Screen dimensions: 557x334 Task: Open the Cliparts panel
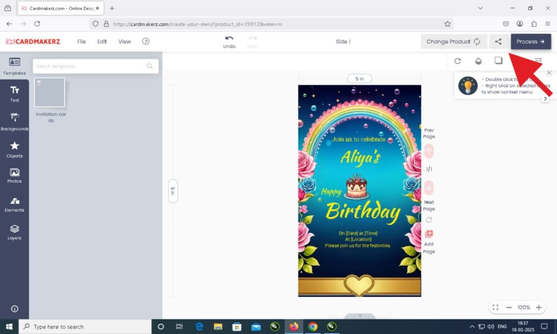pyautogui.click(x=14, y=149)
